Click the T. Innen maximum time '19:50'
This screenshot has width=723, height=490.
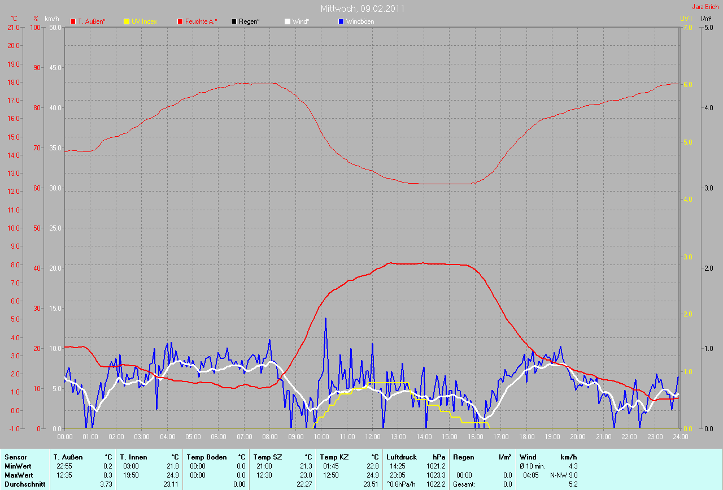click(x=131, y=475)
